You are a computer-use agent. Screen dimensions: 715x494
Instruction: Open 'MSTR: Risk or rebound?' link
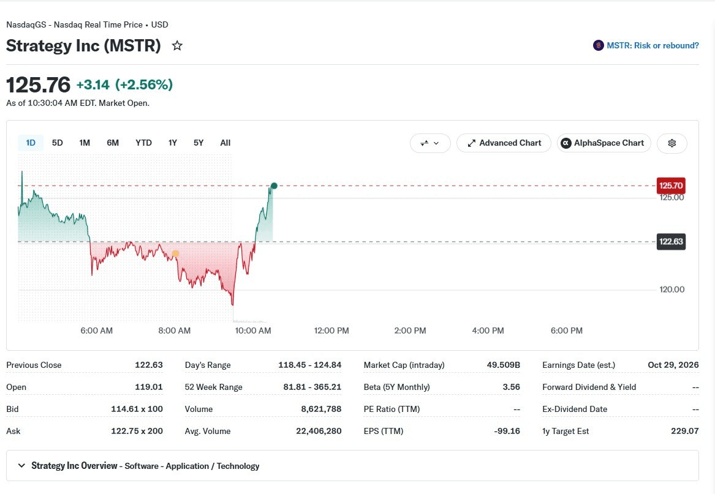coord(653,45)
